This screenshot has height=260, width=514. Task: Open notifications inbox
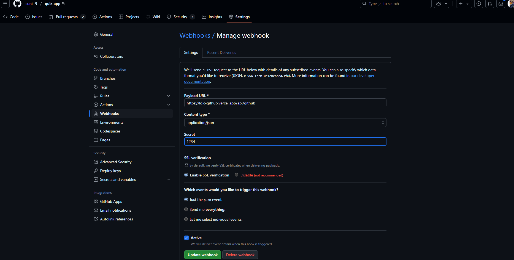coord(501,4)
